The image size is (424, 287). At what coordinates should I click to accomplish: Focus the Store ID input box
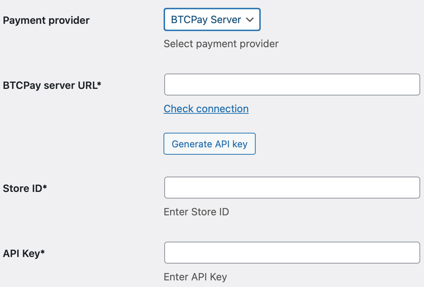click(291, 187)
